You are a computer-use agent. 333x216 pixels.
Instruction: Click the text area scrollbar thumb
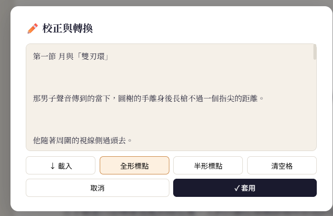315,52
